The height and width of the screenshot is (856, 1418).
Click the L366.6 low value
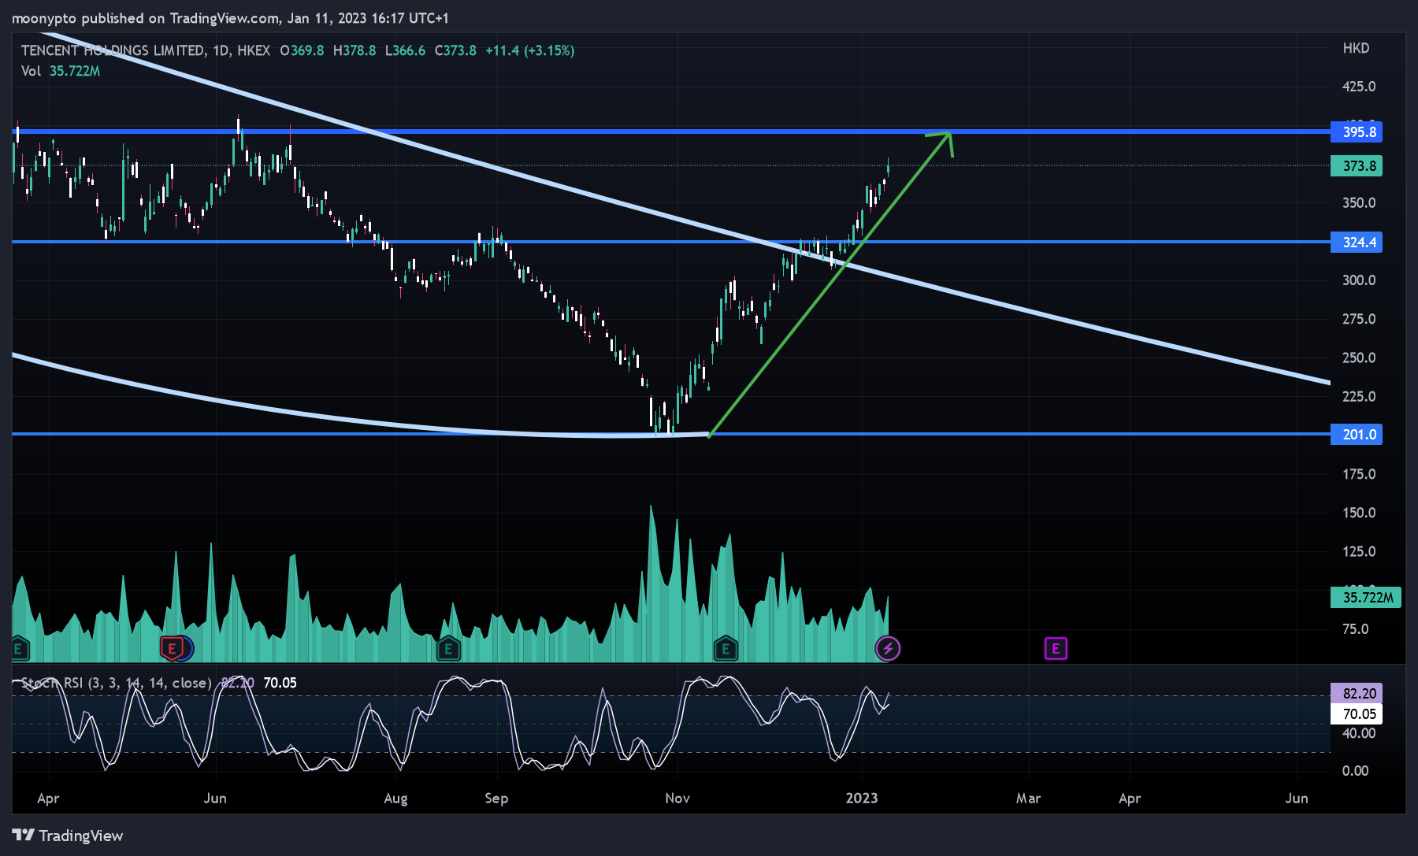pyautogui.click(x=405, y=50)
